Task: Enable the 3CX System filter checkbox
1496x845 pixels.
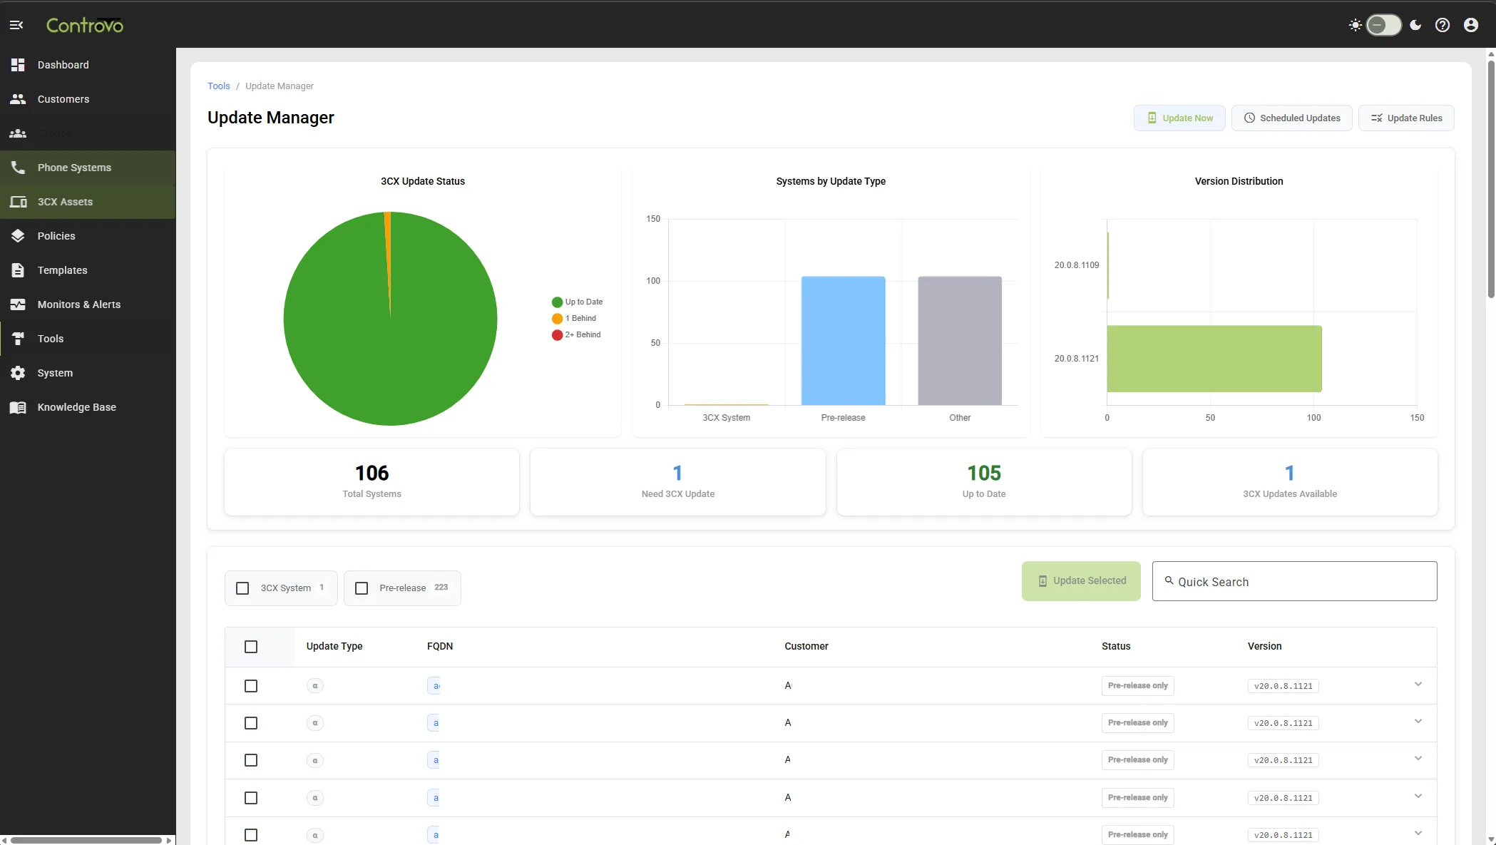Action: [242, 588]
